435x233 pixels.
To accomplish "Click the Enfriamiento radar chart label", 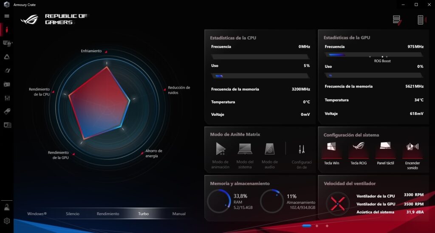I will [91, 51].
